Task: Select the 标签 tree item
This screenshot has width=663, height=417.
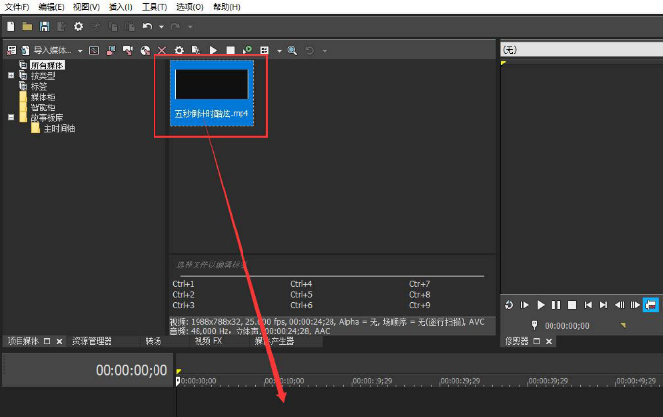Action: click(x=39, y=86)
